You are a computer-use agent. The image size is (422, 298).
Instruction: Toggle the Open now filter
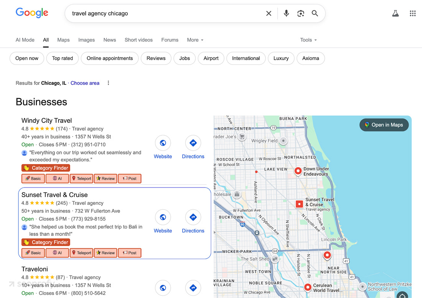coord(27,58)
